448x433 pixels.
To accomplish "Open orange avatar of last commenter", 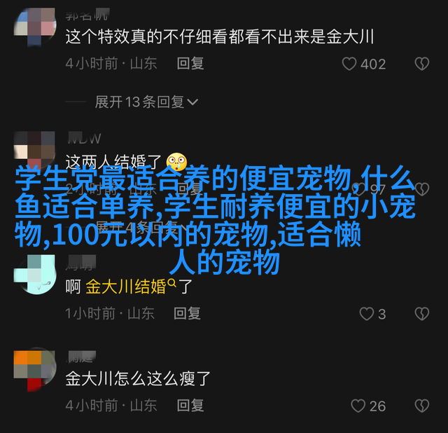I will 35,370.
